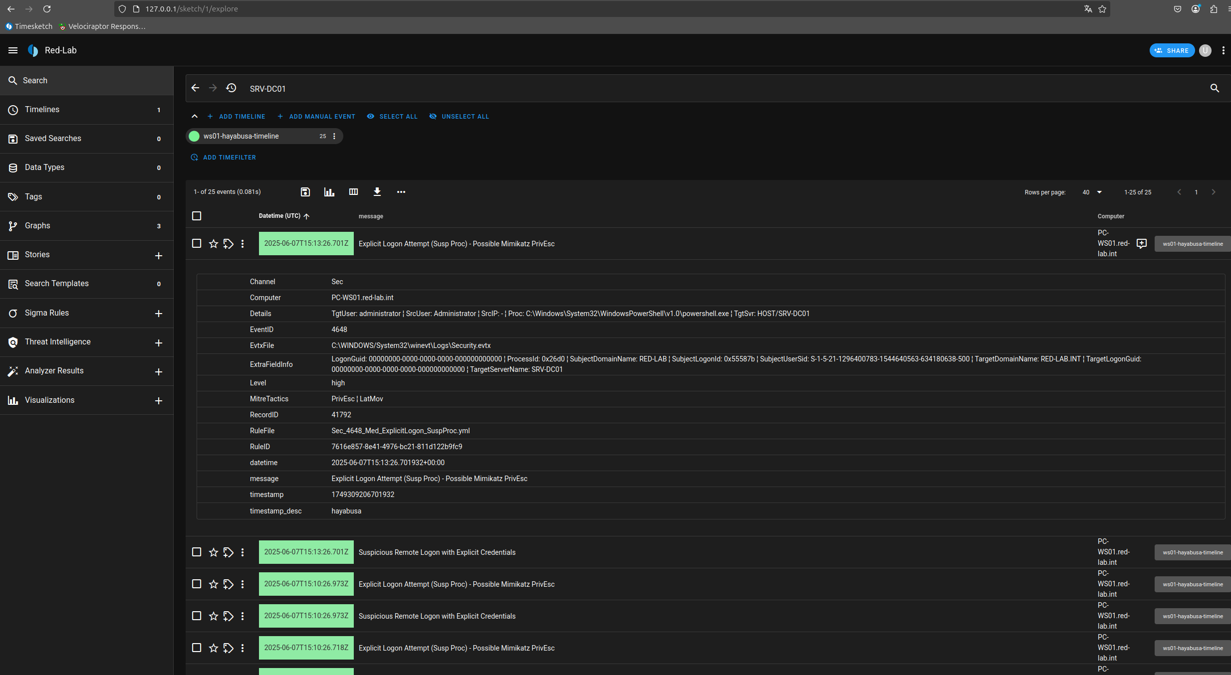Run search with magnifier icon
Image resolution: width=1231 pixels, height=675 pixels.
(1215, 88)
